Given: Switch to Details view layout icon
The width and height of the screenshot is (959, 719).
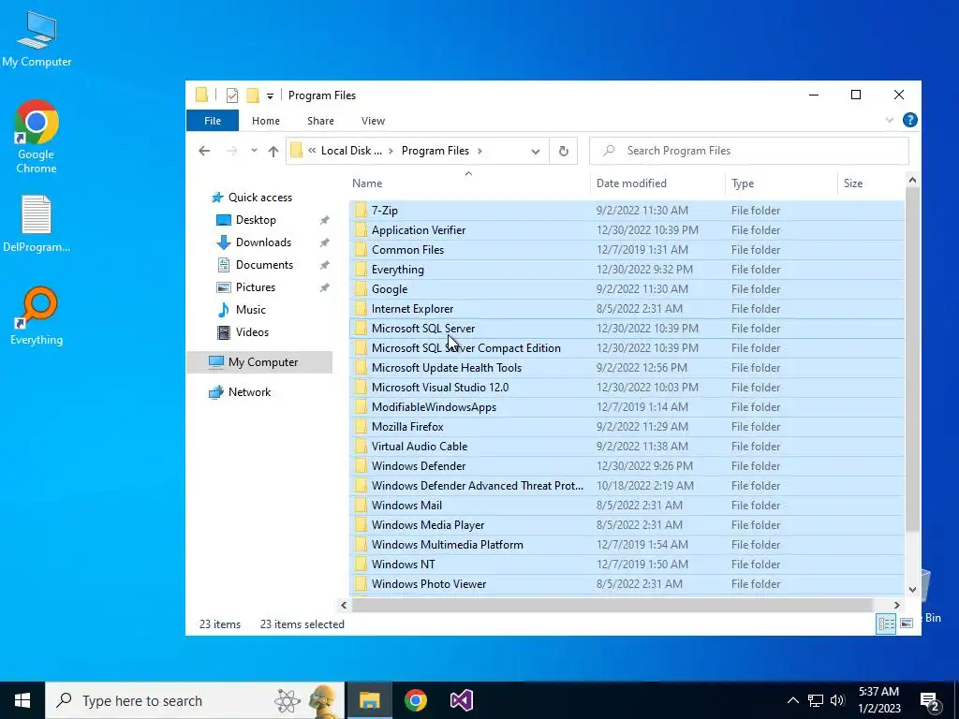Looking at the screenshot, I should coord(886,624).
